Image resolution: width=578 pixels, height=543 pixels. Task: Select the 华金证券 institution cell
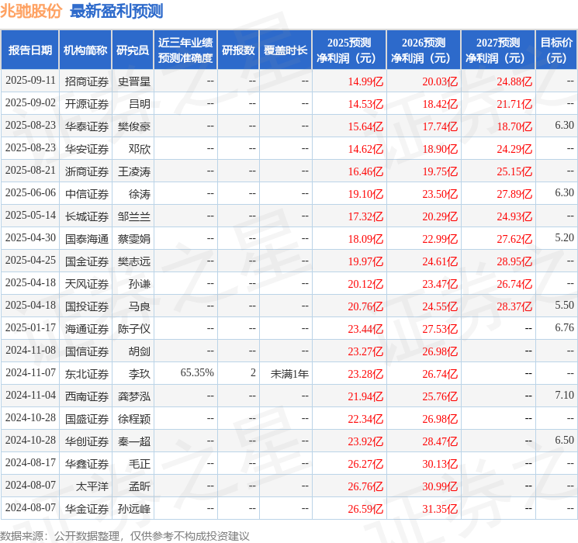[87, 509]
